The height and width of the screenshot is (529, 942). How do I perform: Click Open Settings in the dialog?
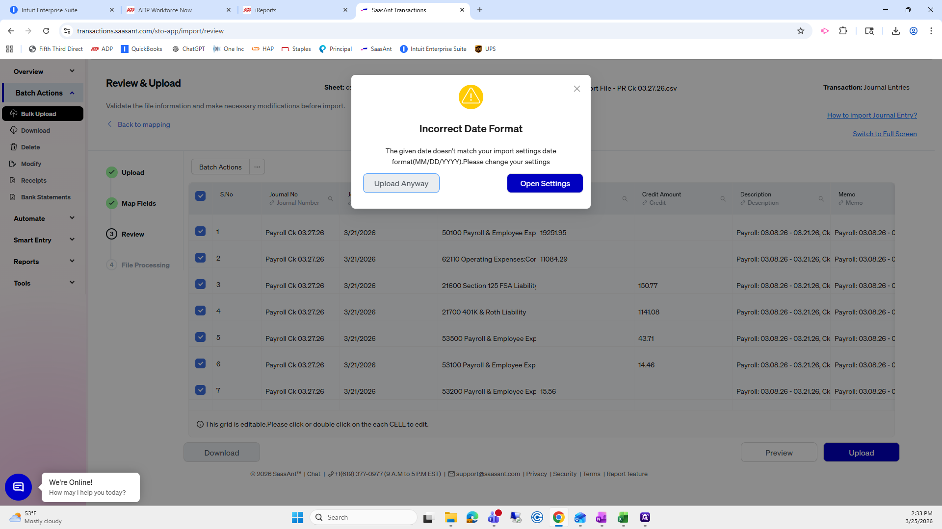(545, 183)
